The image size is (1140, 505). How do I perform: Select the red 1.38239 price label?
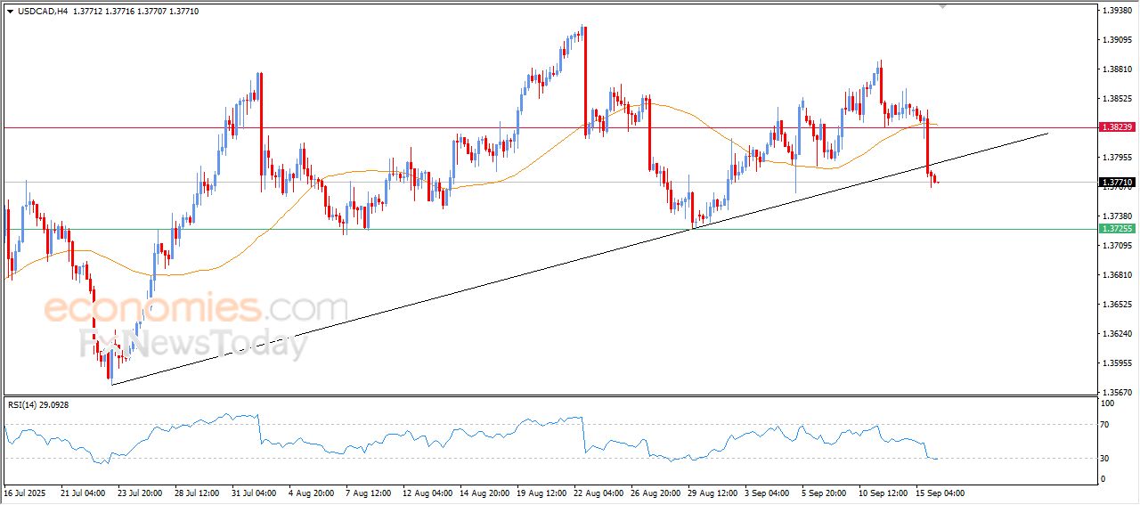point(1117,127)
